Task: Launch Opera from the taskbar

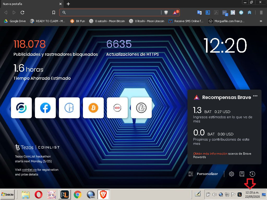Action: (39, 195)
